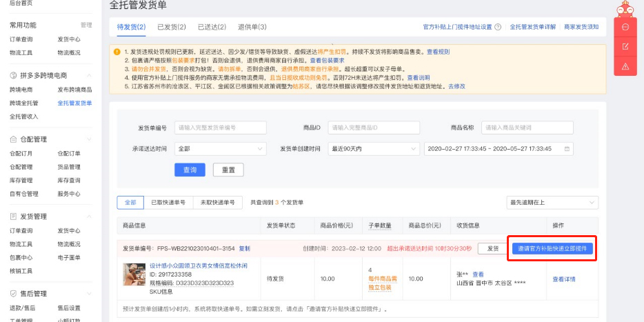Open the 最先逾期在上 sort dropdown
Viewport: 644px width, 322px height.
pyautogui.click(x=552, y=203)
